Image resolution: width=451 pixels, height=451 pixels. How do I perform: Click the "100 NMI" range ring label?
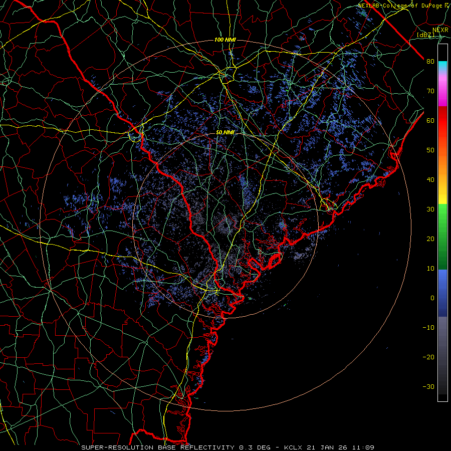click(x=225, y=40)
